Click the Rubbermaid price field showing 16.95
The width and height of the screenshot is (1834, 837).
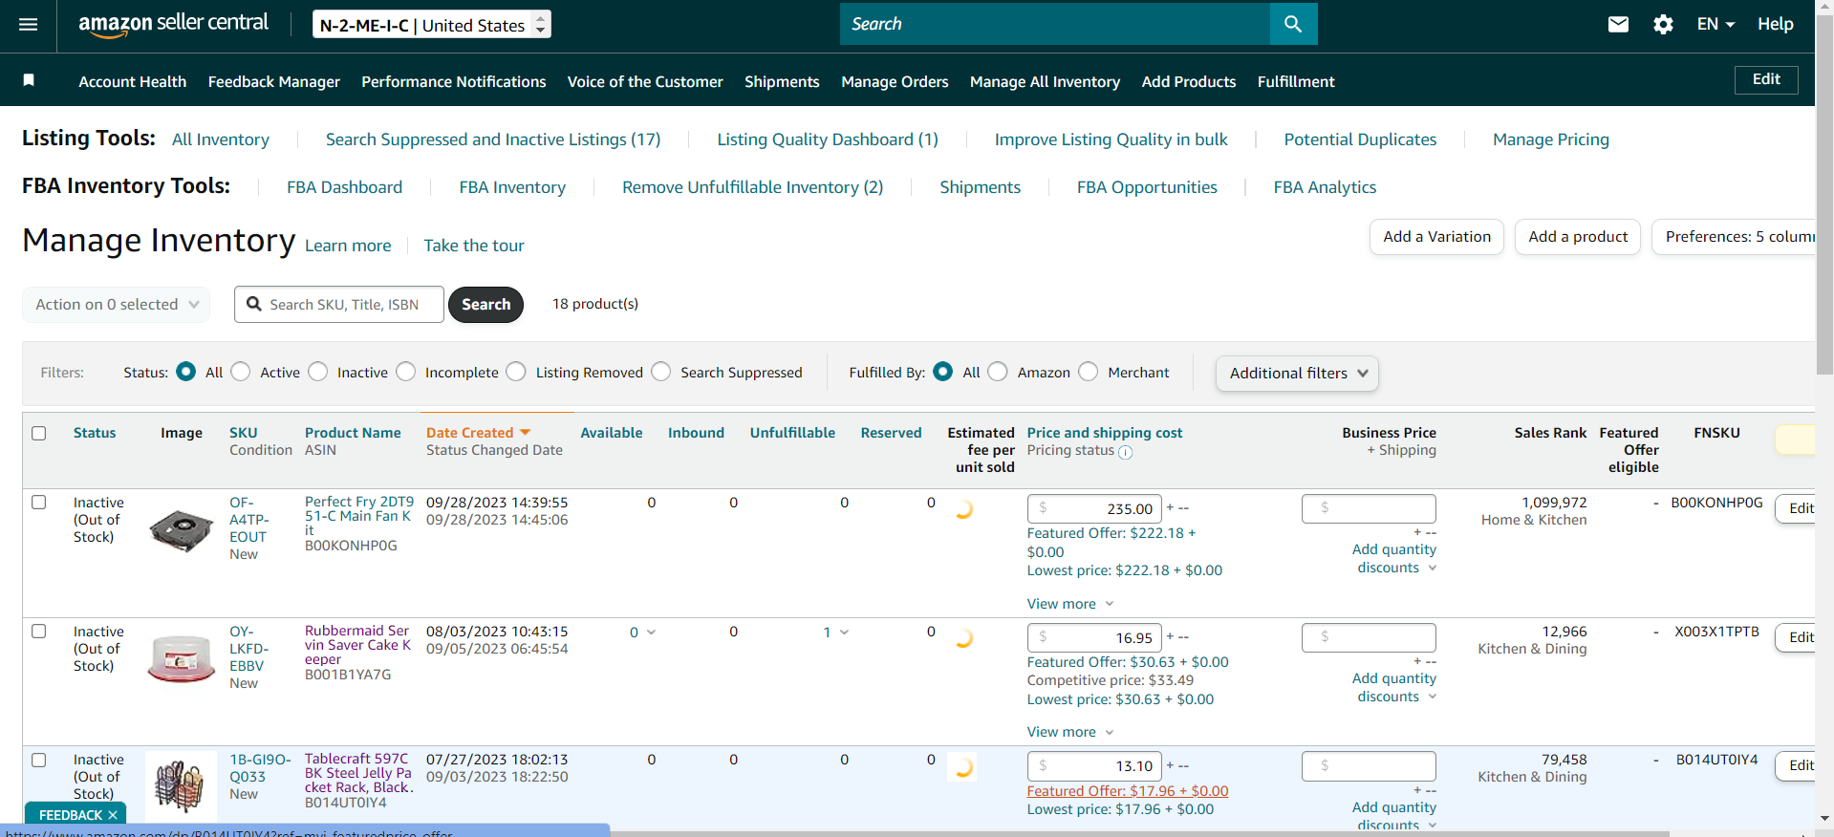point(1094,638)
